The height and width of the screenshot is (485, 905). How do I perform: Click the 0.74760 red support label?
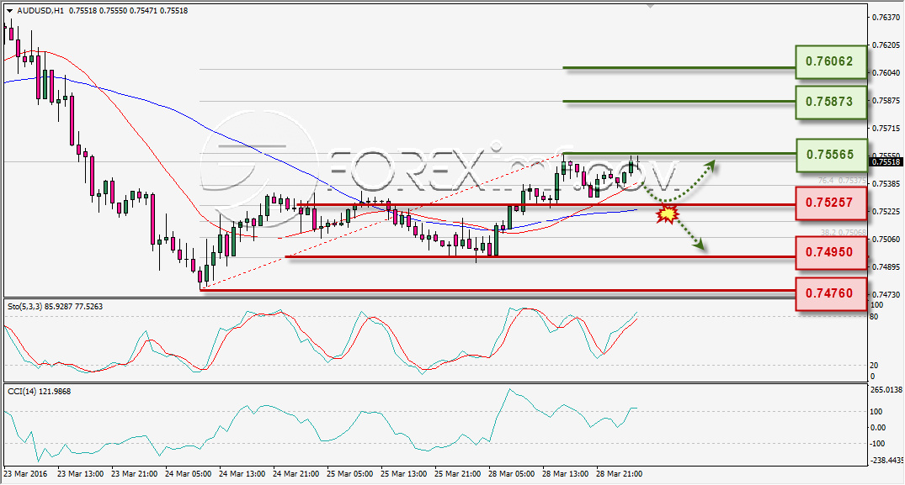(831, 293)
